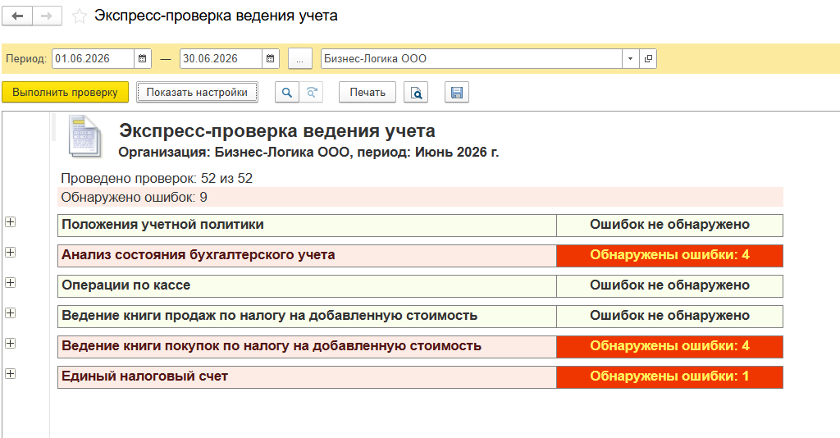Click the organization field Бизнес-Логика ООО
The image size is (840, 438).
(472, 59)
